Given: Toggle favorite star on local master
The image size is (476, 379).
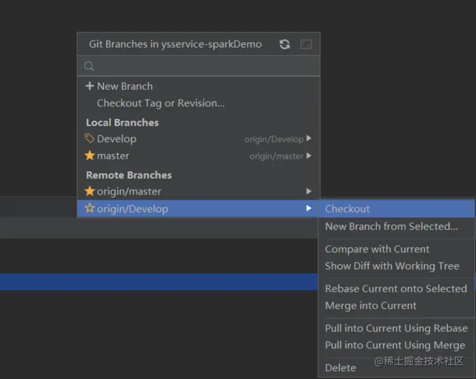Looking at the screenshot, I should pos(89,155).
